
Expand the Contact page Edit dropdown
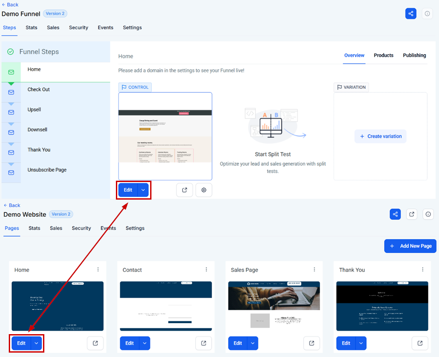[x=144, y=343]
